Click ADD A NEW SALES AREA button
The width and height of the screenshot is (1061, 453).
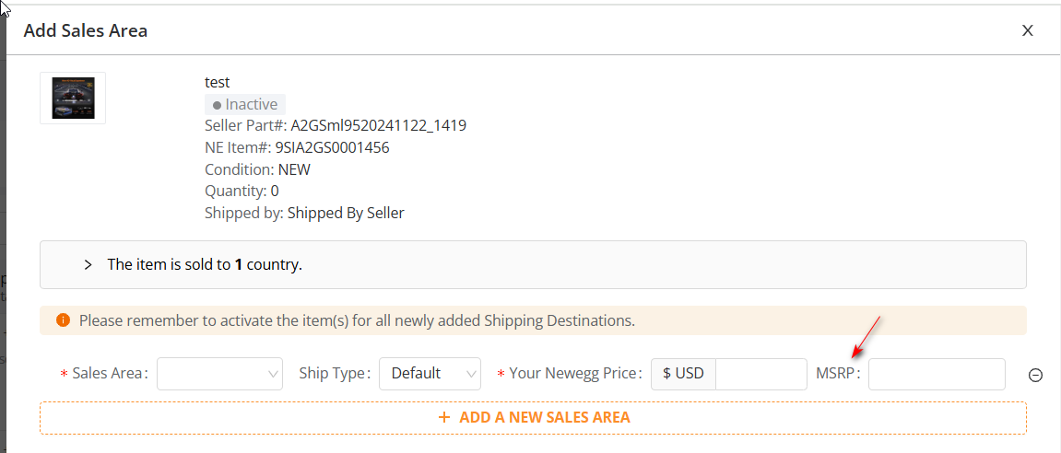(x=533, y=417)
